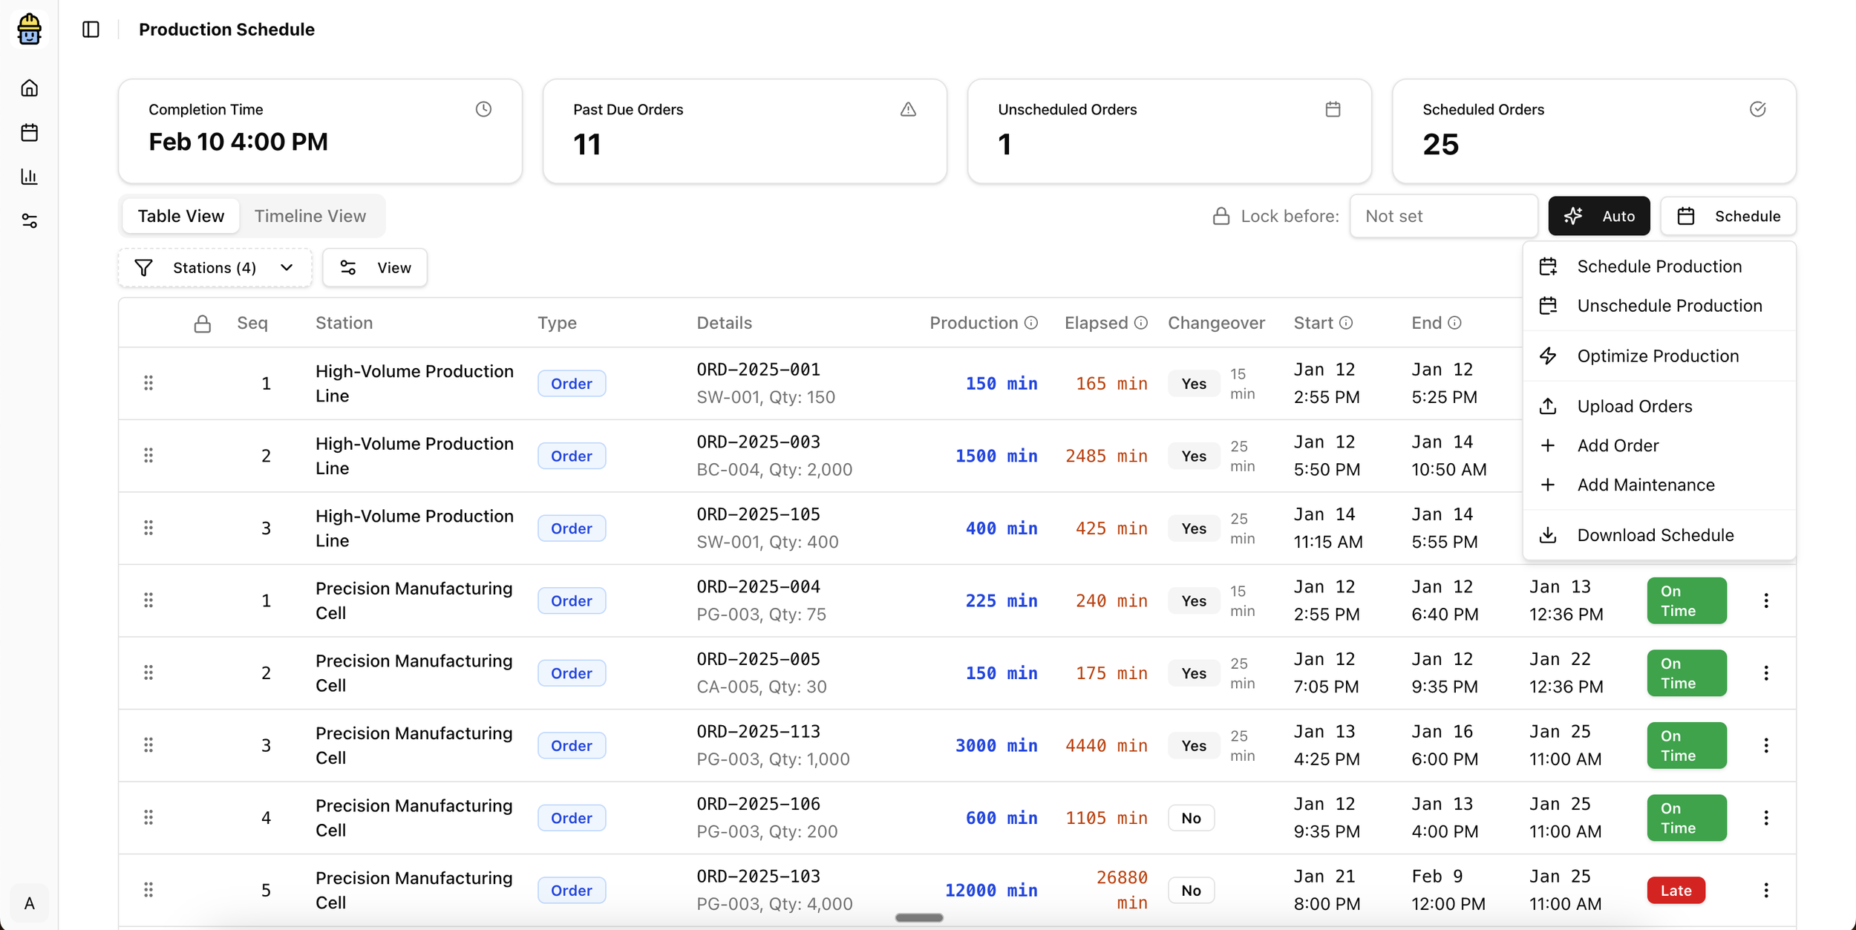Click the Schedule button
1856x930 pixels.
tap(1729, 215)
